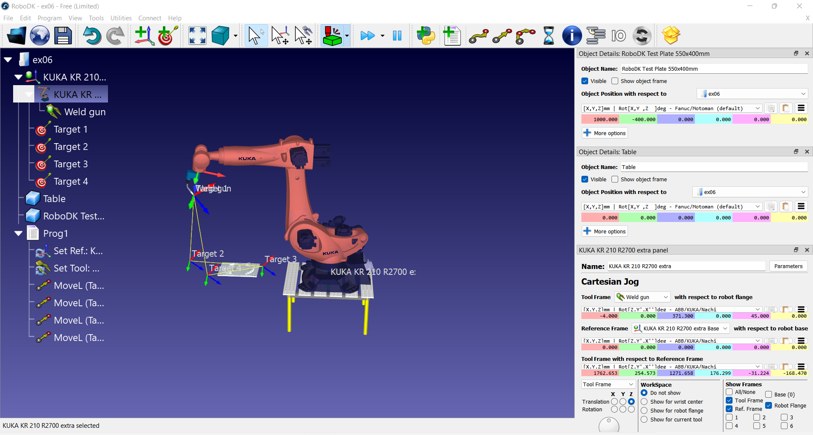Open online library globe icon
This screenshot has width=813, height=435.
[40, 36]
